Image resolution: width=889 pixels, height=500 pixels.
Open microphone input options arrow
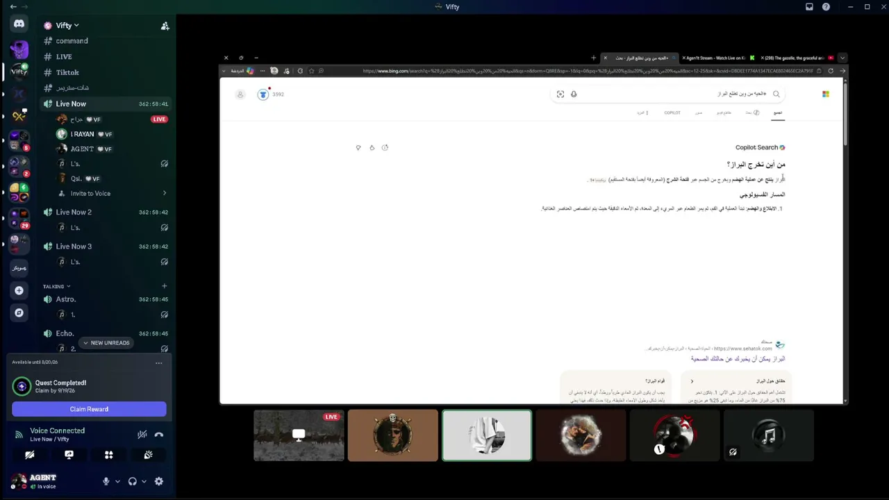coord(117,481)
